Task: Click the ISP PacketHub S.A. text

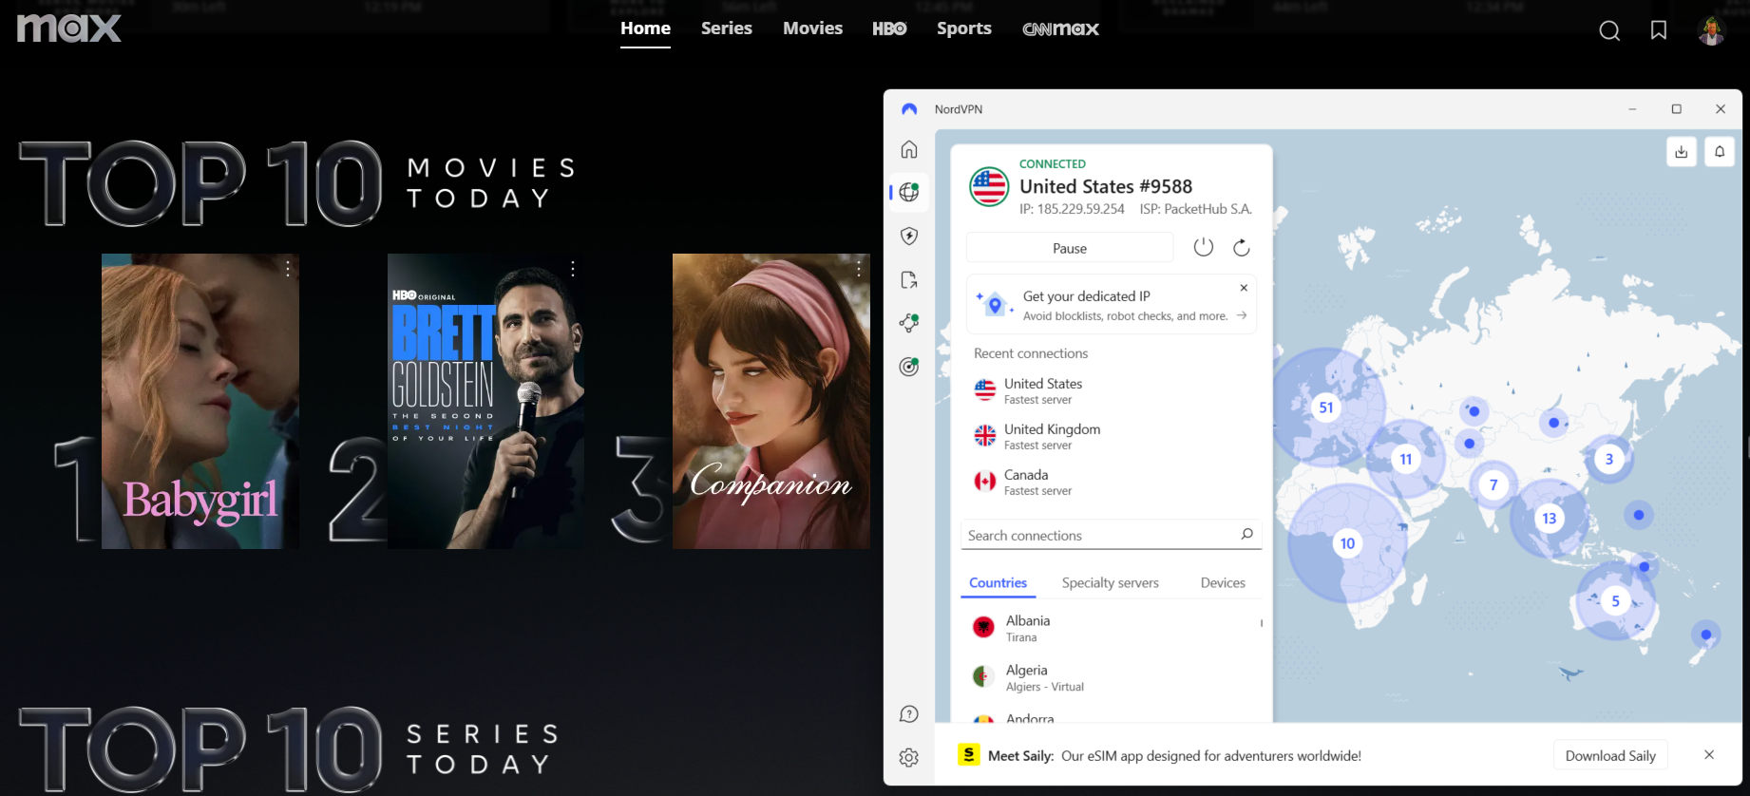Action: coord(1196,209)
